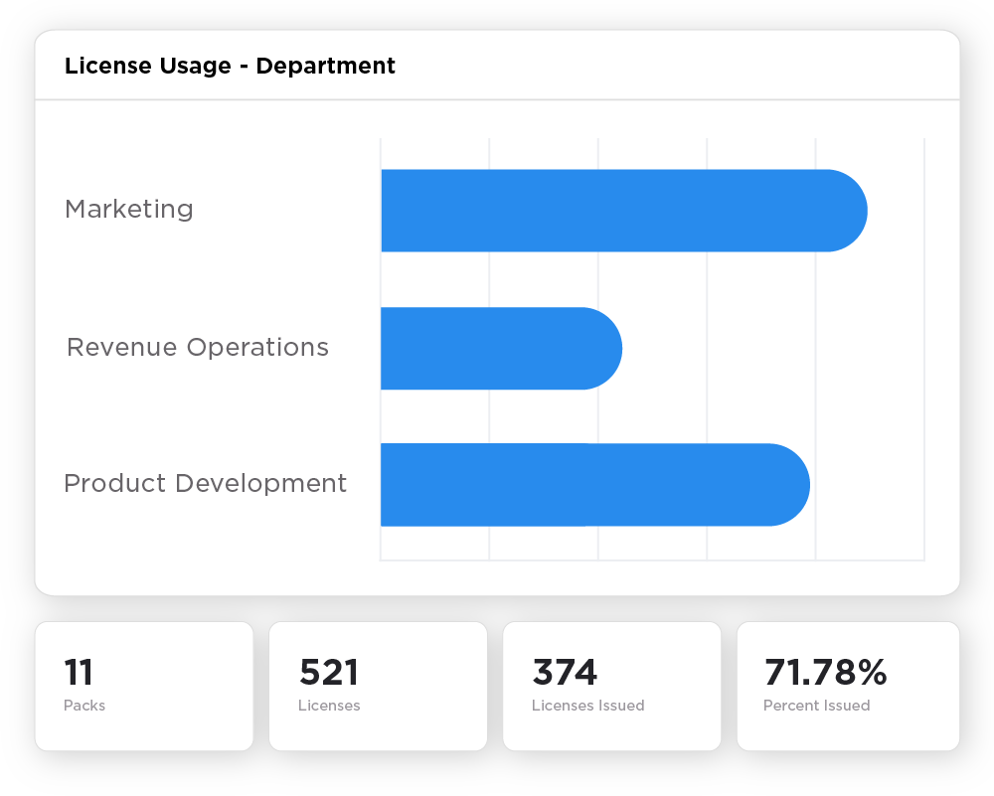Screen dimensions: 994x796
Task: Click the 71.78% percentage value
Action: (826, 673)
